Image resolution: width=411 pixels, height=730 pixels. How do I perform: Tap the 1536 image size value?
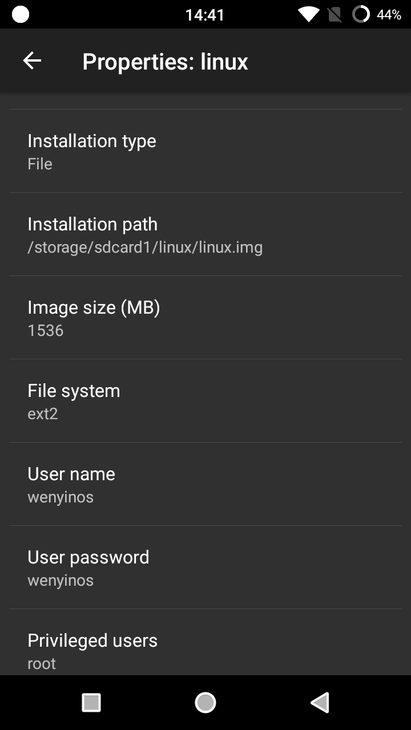coord(46,331)
